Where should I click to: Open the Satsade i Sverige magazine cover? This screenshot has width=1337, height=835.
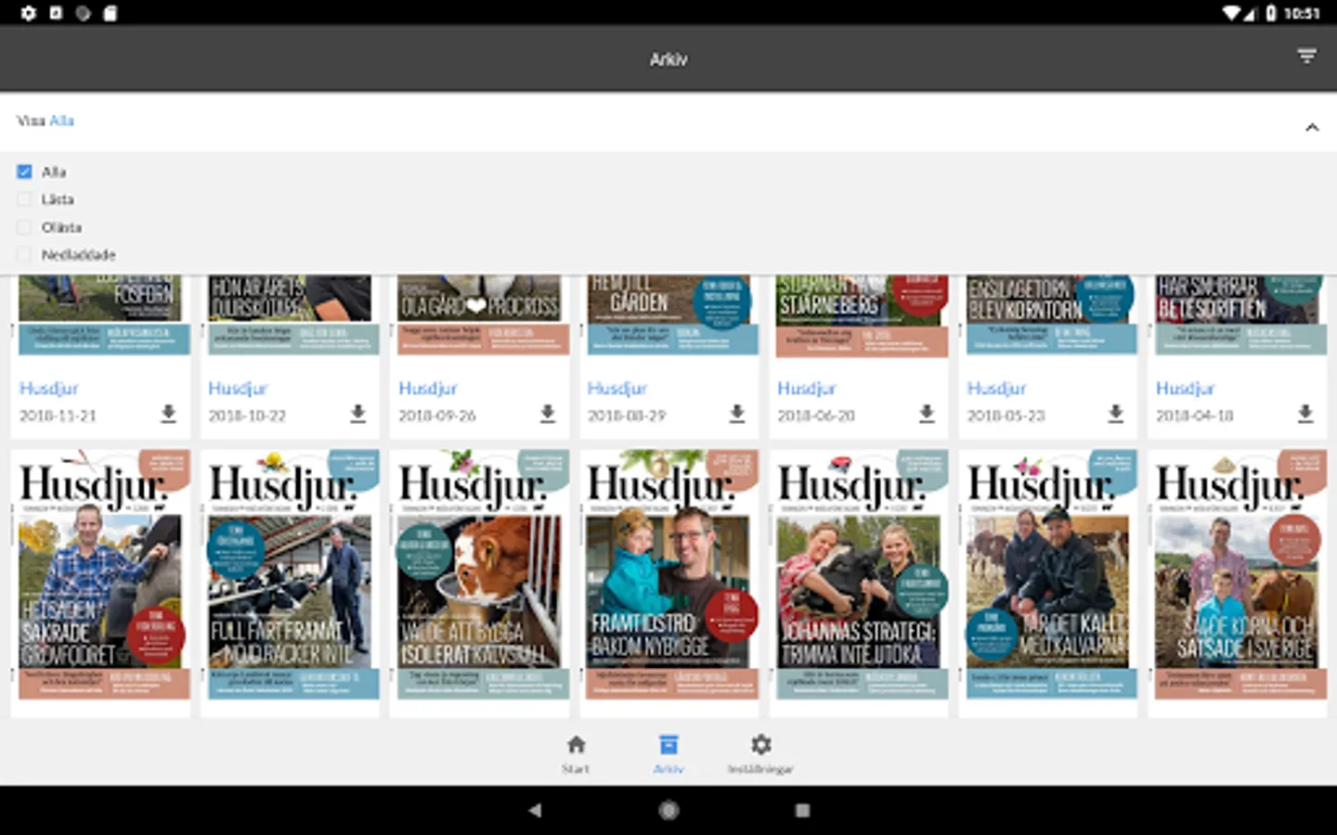coord(1238,575)
